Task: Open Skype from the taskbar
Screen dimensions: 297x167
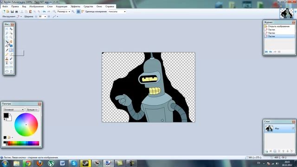Action: 74,163
